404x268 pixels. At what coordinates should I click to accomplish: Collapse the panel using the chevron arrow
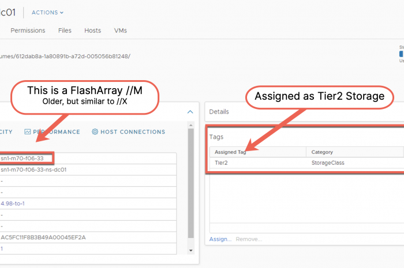[x=190, y=112]
